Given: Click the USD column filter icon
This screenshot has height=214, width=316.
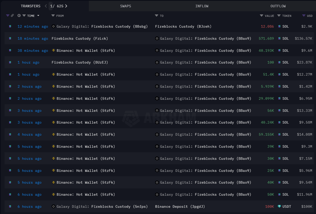Looking at the screenshot, I should [304, 16].
